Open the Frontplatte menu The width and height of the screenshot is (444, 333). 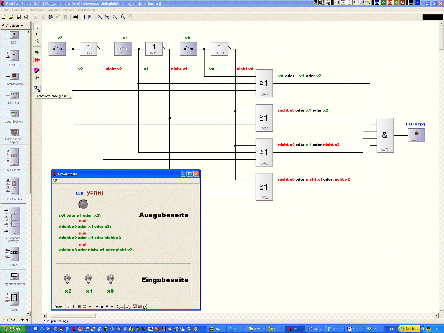pyautogui.click(x=37, y=10)
